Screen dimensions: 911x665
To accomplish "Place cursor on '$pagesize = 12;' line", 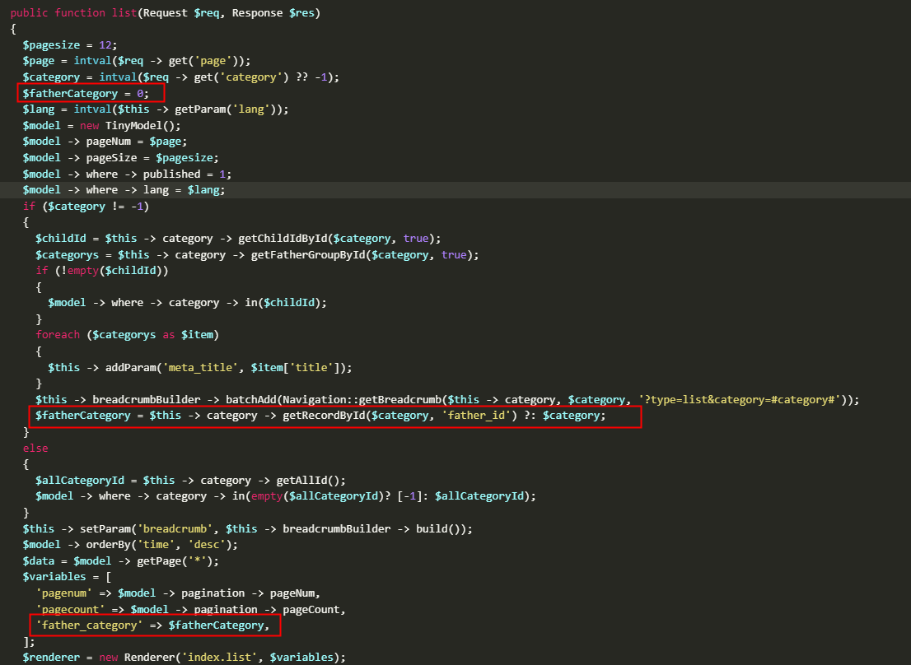I will 70,45.
